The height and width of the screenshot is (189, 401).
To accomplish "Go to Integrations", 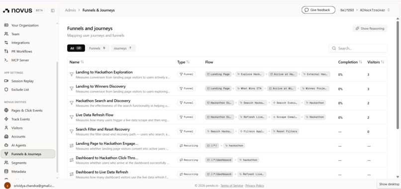I will pyautogui.click(x=20, y=43).
